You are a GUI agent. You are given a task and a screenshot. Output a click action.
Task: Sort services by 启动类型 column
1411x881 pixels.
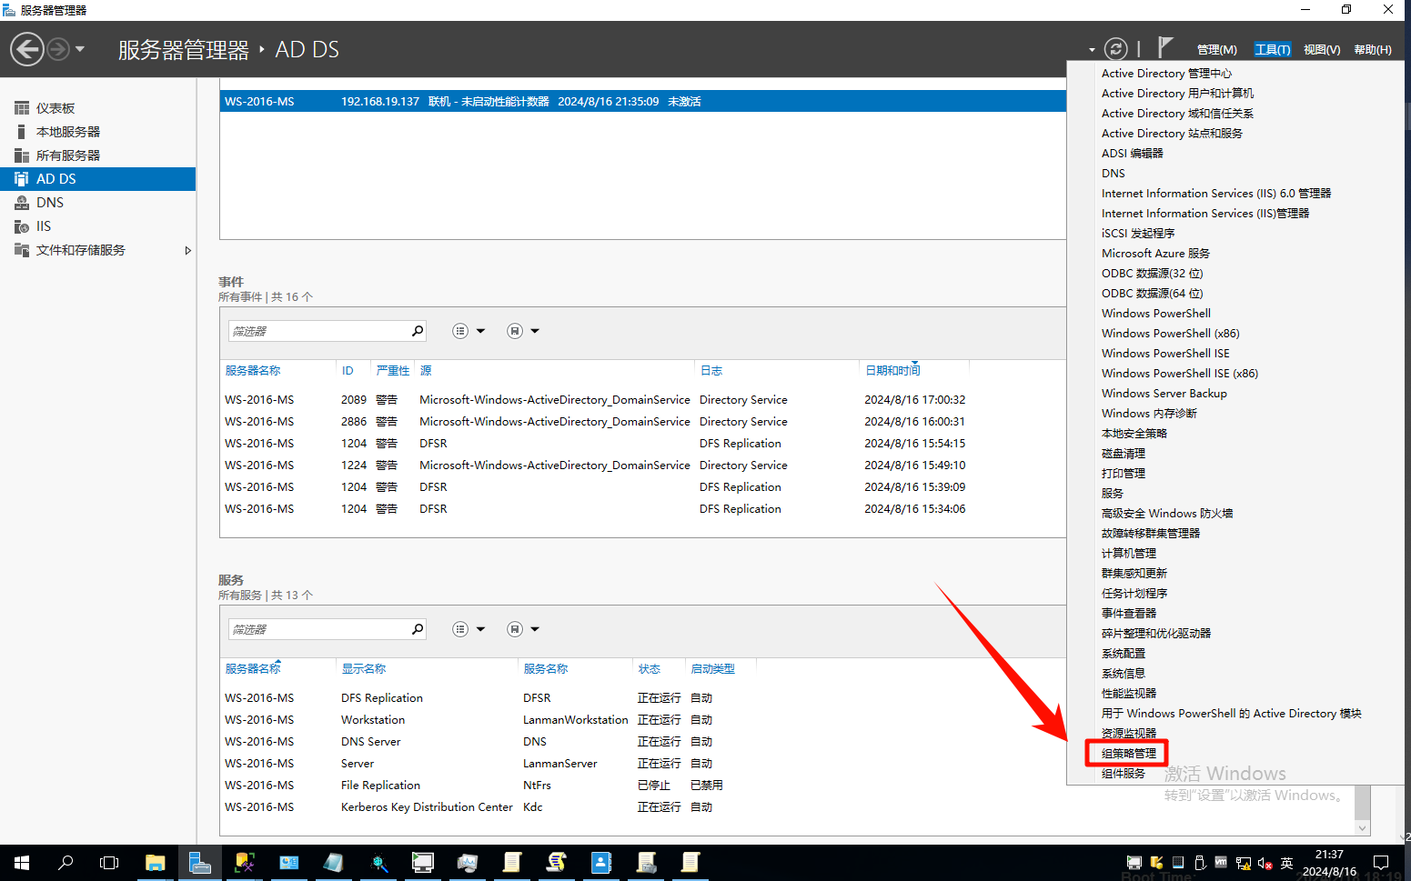[x=712, y=669]
